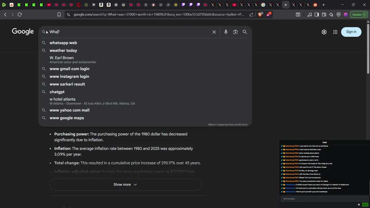Open the VPN shield icon

[338, 14]
